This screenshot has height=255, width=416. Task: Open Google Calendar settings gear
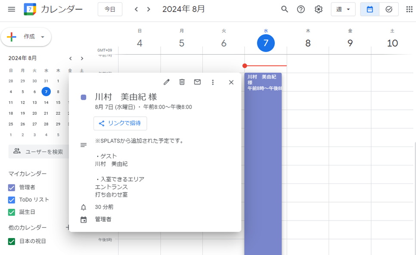318,9
